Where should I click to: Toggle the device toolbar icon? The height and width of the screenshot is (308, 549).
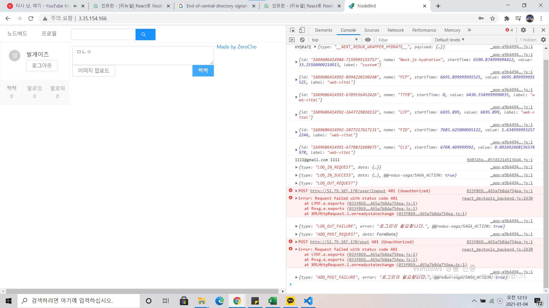click(x=302, y=30)
